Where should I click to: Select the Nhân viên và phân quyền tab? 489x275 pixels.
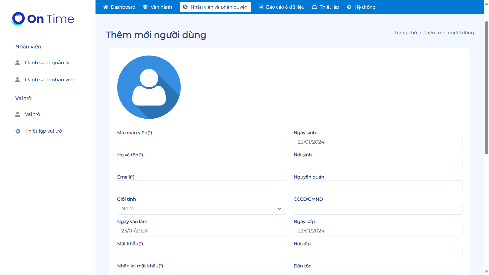(x=215, y=7)
